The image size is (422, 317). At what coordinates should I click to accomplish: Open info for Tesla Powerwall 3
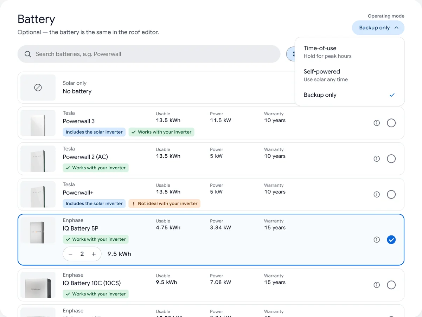(x=377, y=123)
